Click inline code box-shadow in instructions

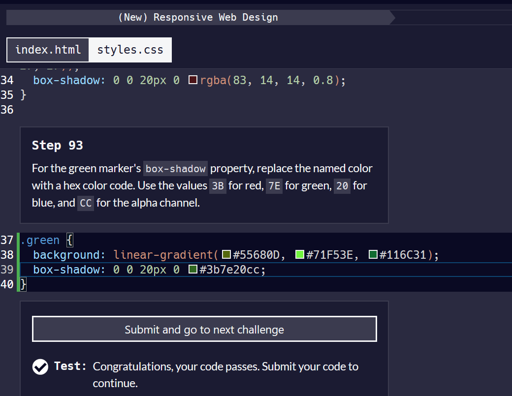pyautogui.click(x=175, y=169)
